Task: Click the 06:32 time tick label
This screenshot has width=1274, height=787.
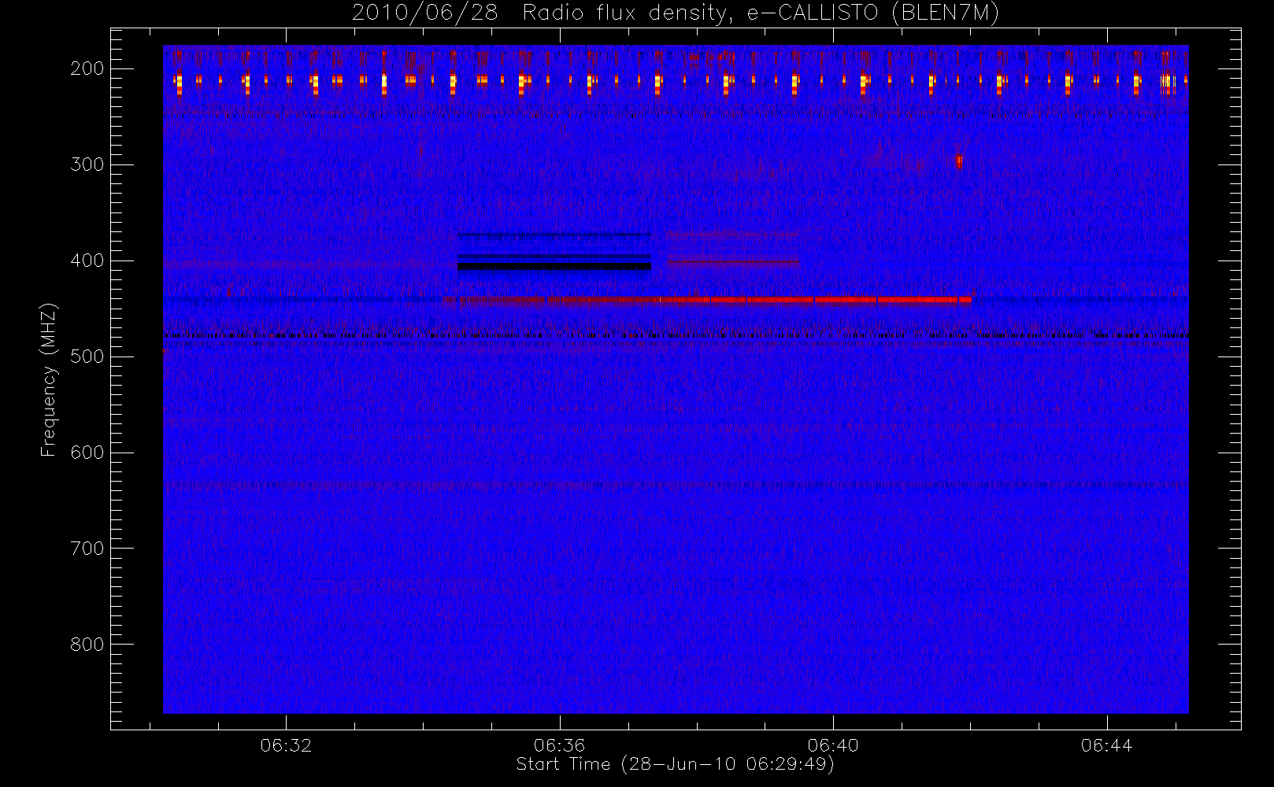Action: coord(286,745)
